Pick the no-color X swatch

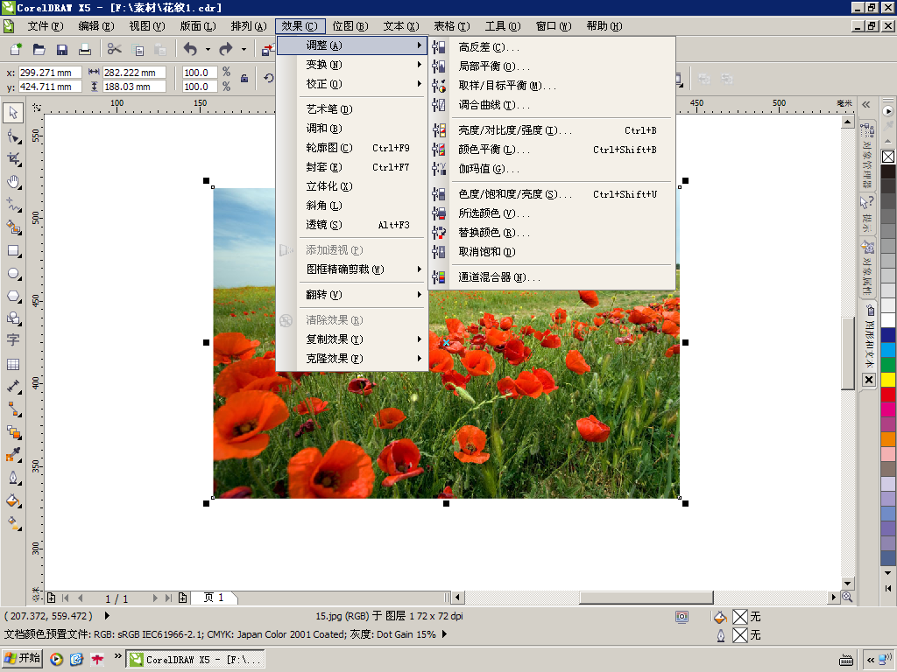tap(888, 157)
